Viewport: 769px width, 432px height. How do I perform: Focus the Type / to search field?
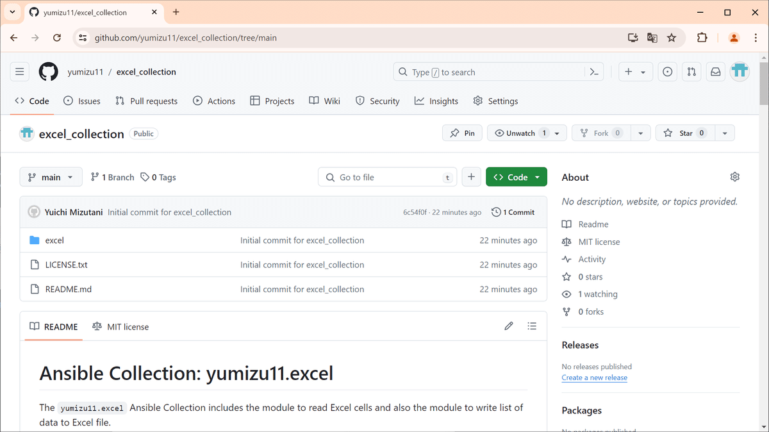click(499, 72)
